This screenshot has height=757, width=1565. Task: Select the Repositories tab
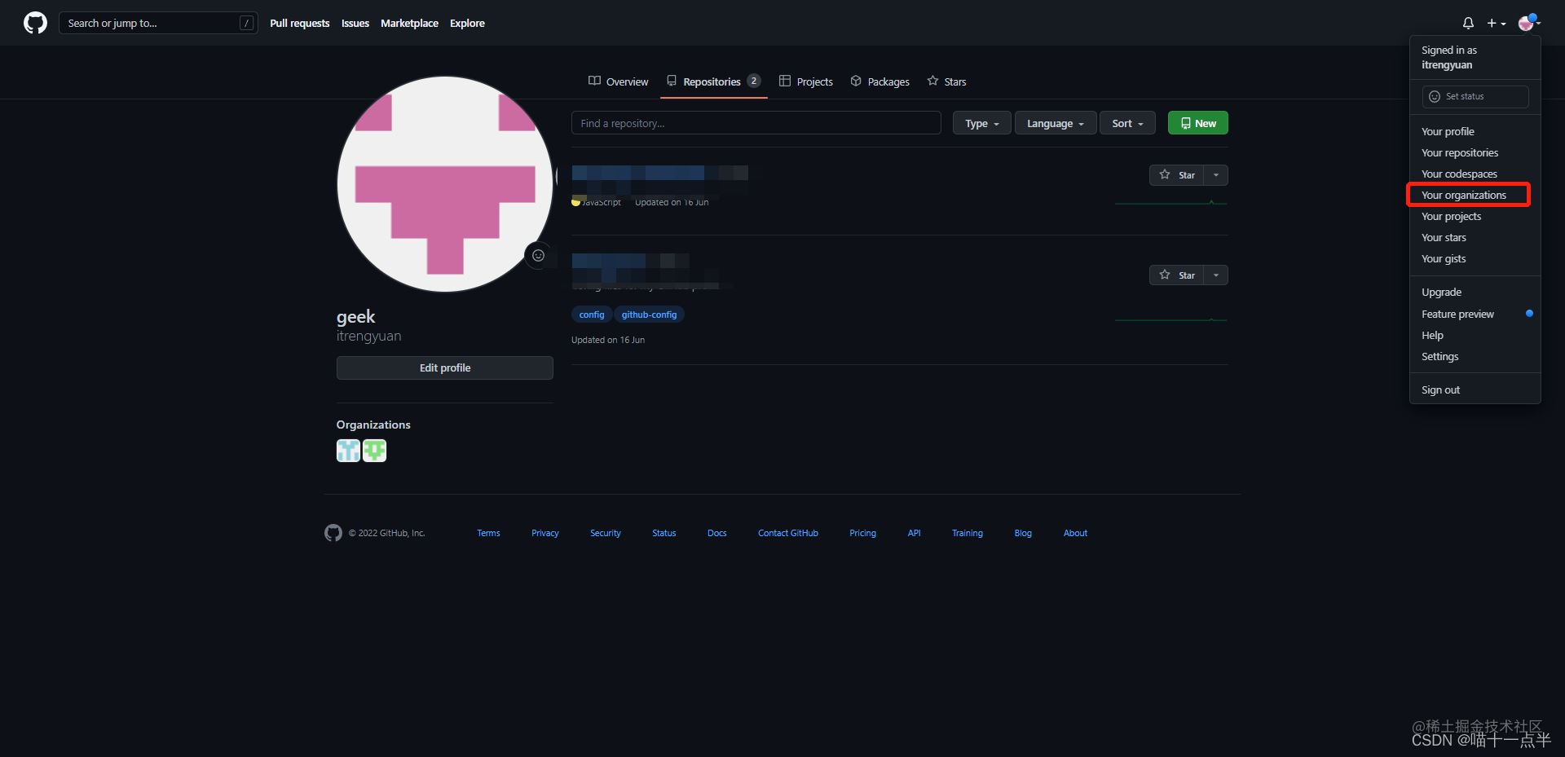(713, 81)
